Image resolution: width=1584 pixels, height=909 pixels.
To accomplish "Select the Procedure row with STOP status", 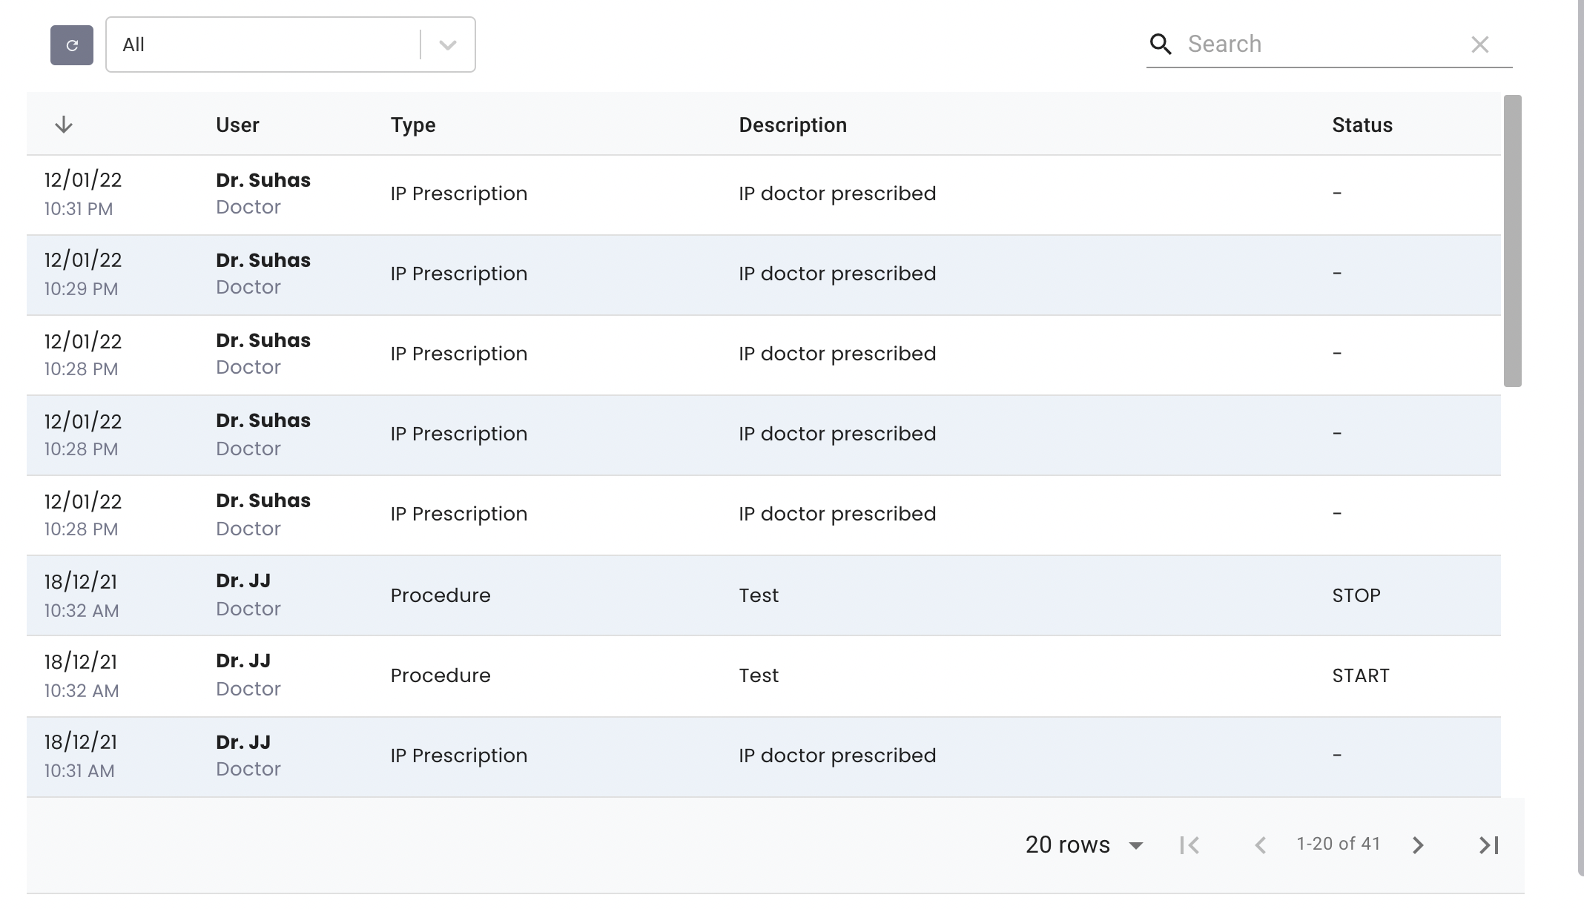I will pyautogui.click(x=764, y=595).
